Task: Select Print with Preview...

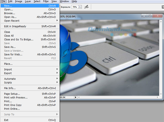Action: point(30,98)
